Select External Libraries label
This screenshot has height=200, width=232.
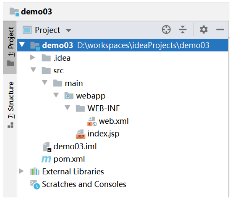pos(73,172)
